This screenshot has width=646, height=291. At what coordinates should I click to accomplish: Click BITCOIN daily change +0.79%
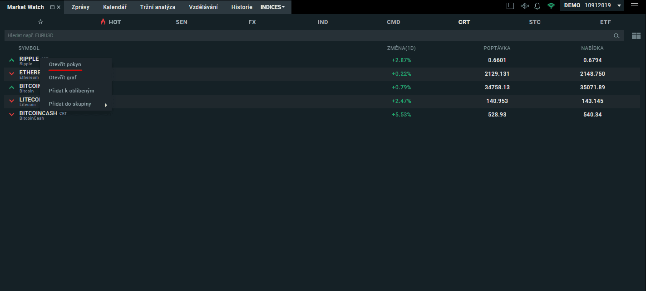[x=401, y=87]
